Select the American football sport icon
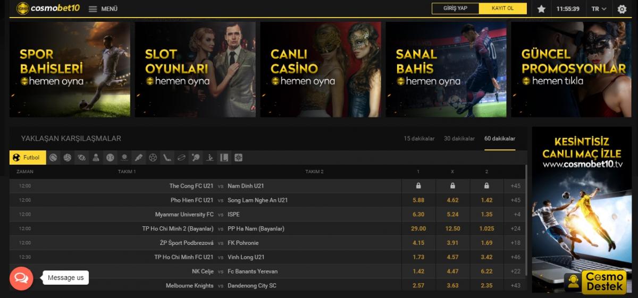 tap(81, 158)
